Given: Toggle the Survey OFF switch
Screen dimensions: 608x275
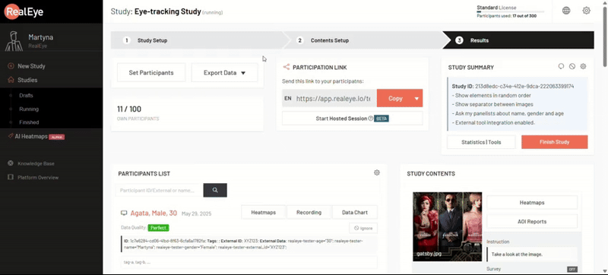Looking at the screenshot, I should click(572, 269).
